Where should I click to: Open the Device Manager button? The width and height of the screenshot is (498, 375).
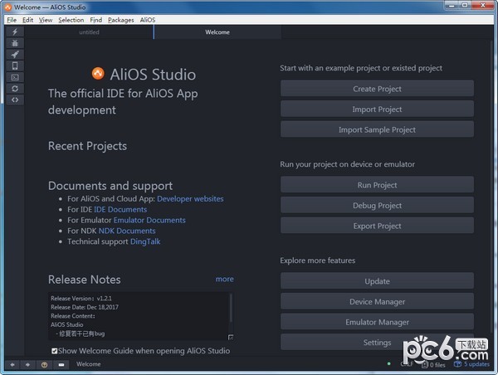[x=377, y=301]
